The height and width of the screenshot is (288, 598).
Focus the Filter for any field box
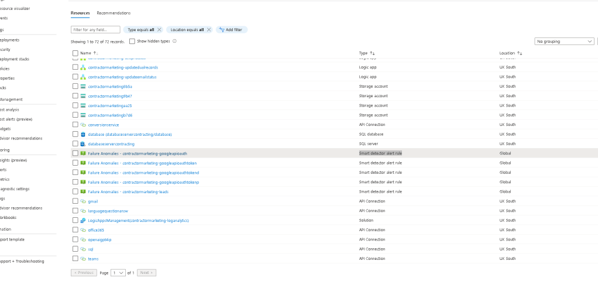(x=95, y=29)
